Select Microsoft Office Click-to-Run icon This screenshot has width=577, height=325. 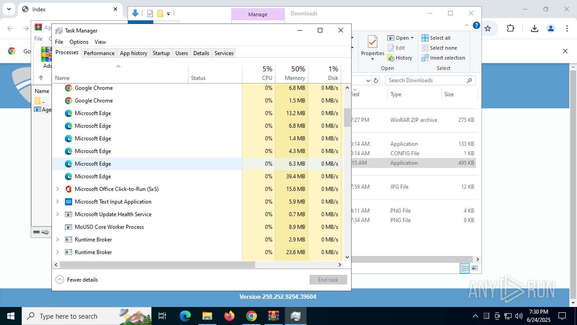69,189
